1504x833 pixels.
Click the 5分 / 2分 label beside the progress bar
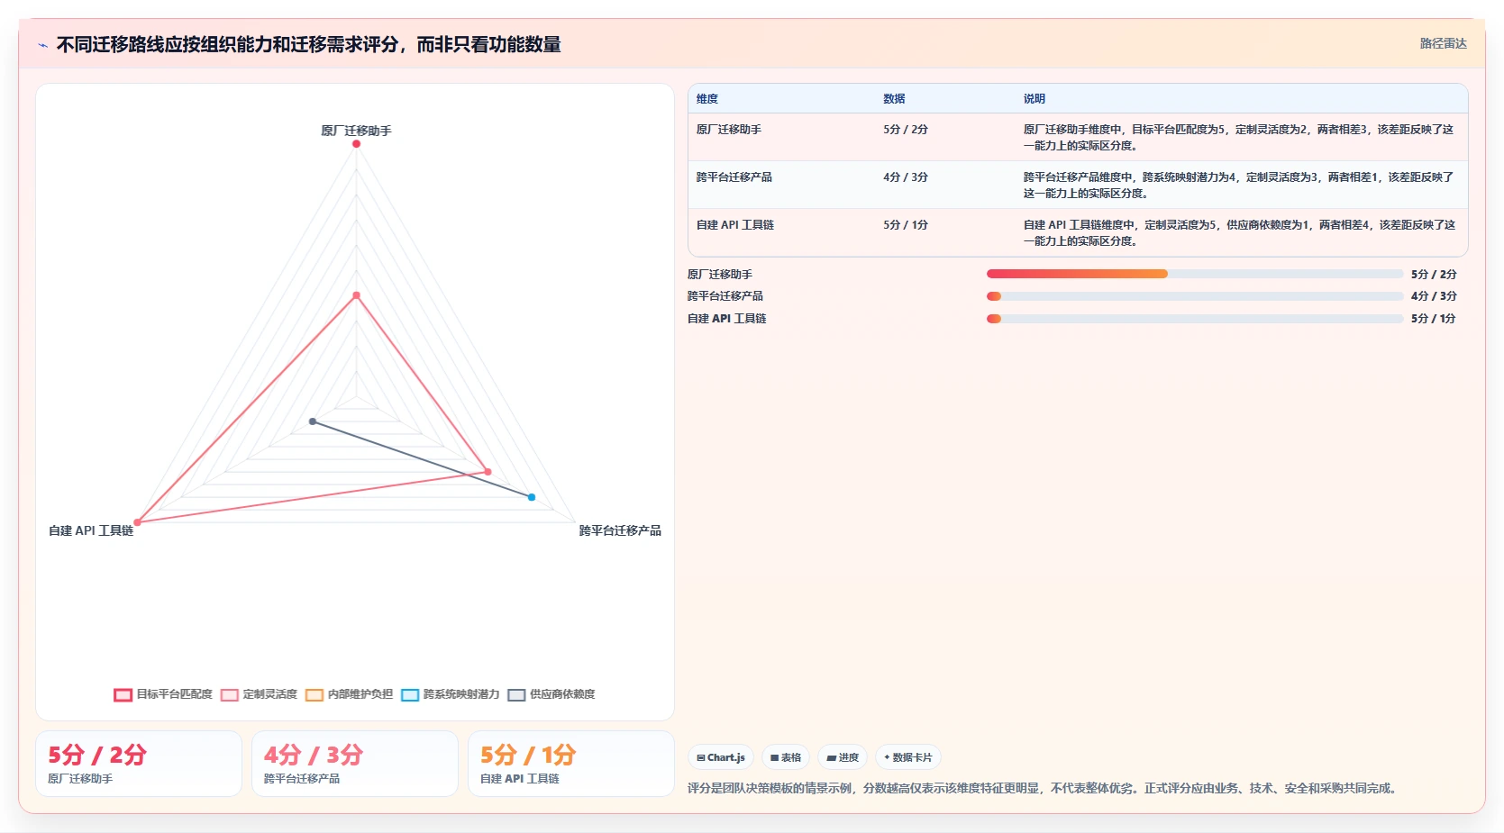(x=1434, y=275)
